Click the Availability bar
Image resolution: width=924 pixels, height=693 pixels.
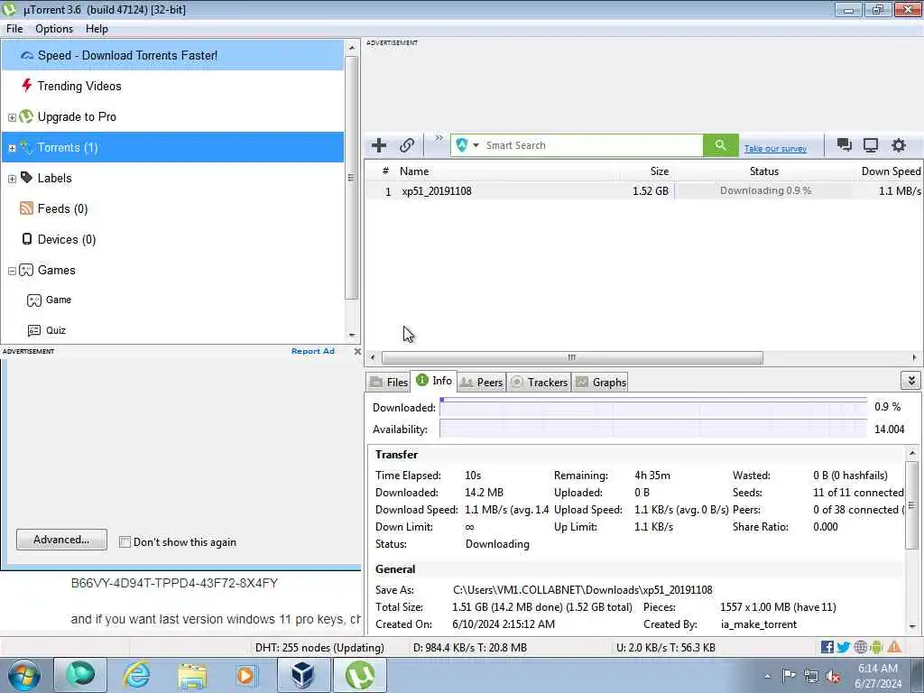tap(653, 429)
